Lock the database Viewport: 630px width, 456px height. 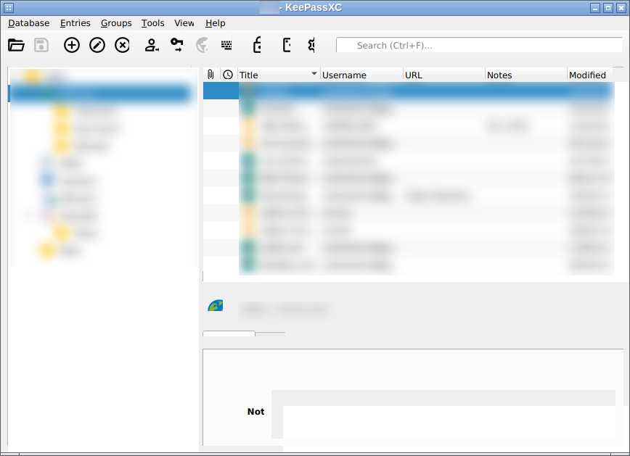pyautogui.click(x=257, y=45)
